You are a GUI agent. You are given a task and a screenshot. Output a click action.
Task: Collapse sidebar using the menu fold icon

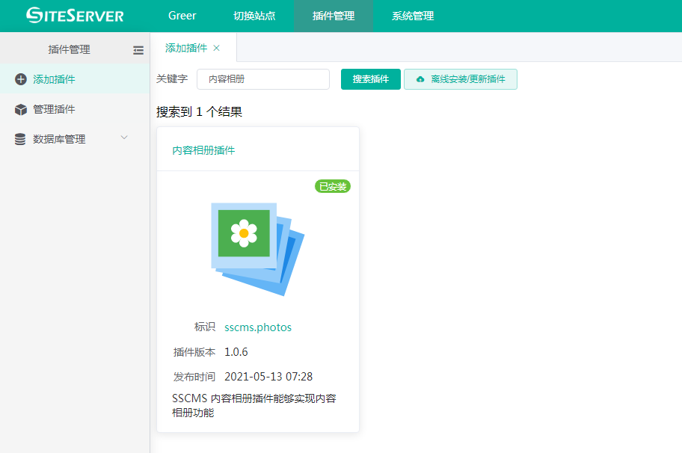pos(138,50)
